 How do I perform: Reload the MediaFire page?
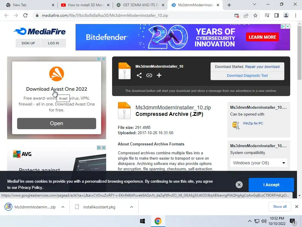pos(25,15)
